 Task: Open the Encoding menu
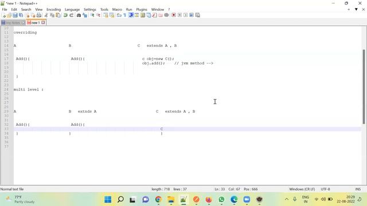tap(53, 9)
